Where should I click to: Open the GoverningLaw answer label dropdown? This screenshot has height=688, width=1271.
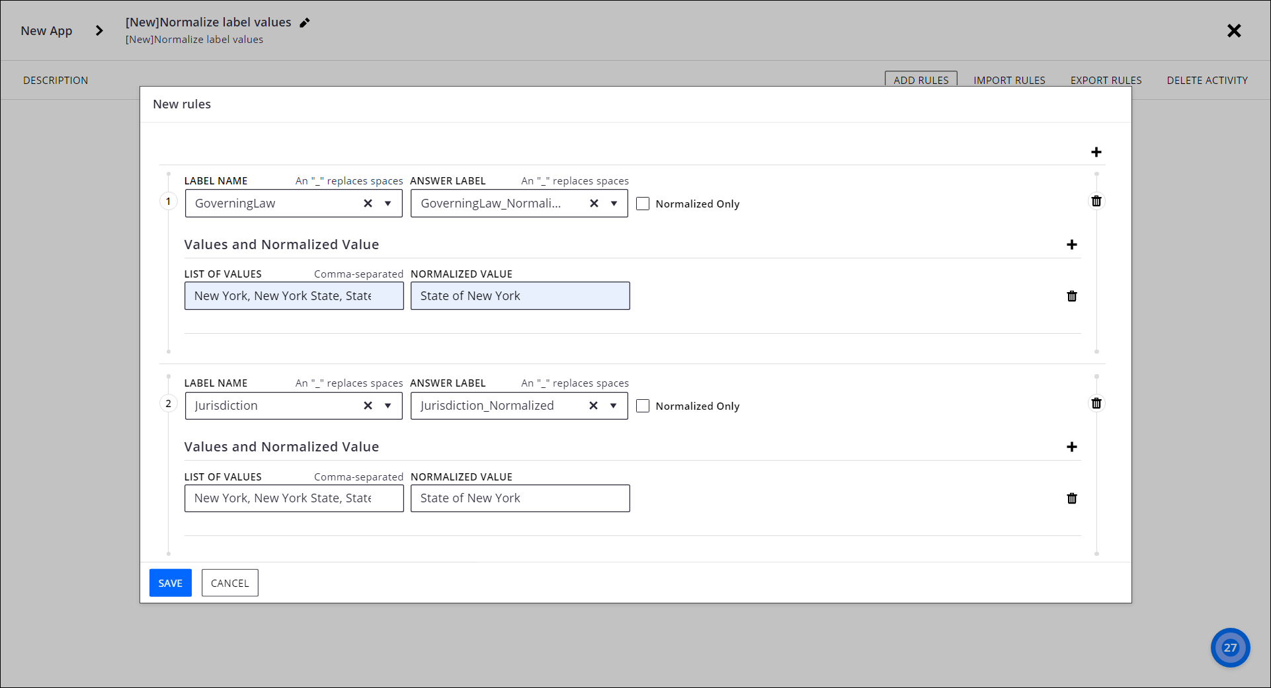[614, 203]
